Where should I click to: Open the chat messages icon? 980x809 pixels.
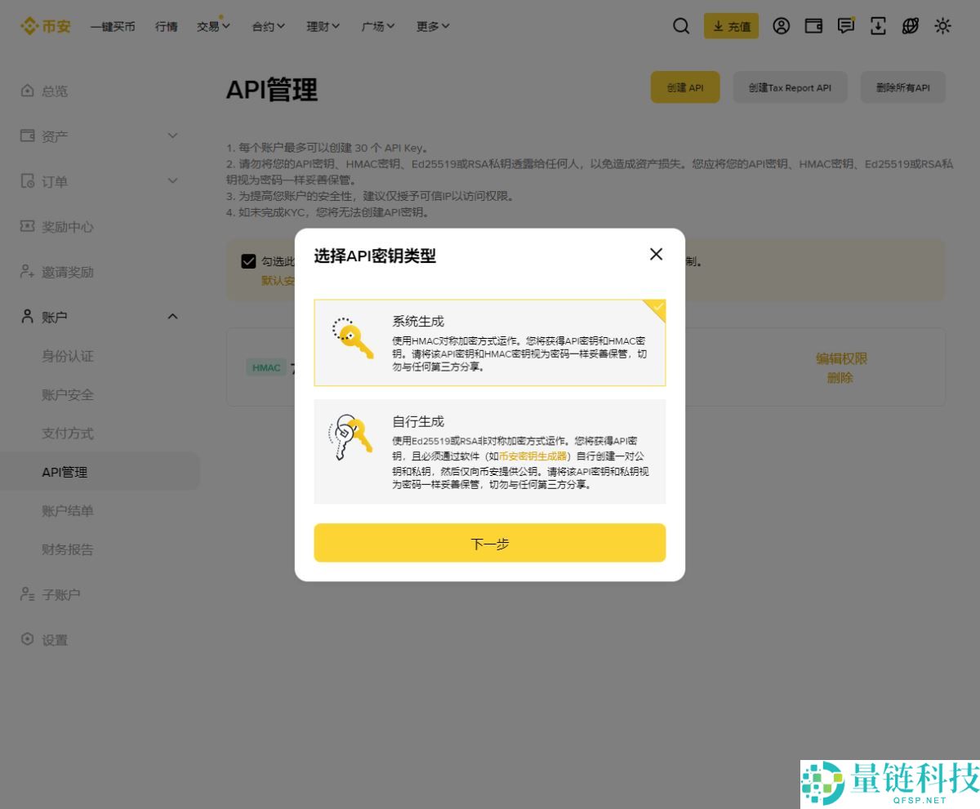point(845,26)
